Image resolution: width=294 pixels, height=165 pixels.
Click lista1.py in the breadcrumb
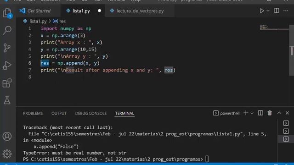click(x=38, y=21)
